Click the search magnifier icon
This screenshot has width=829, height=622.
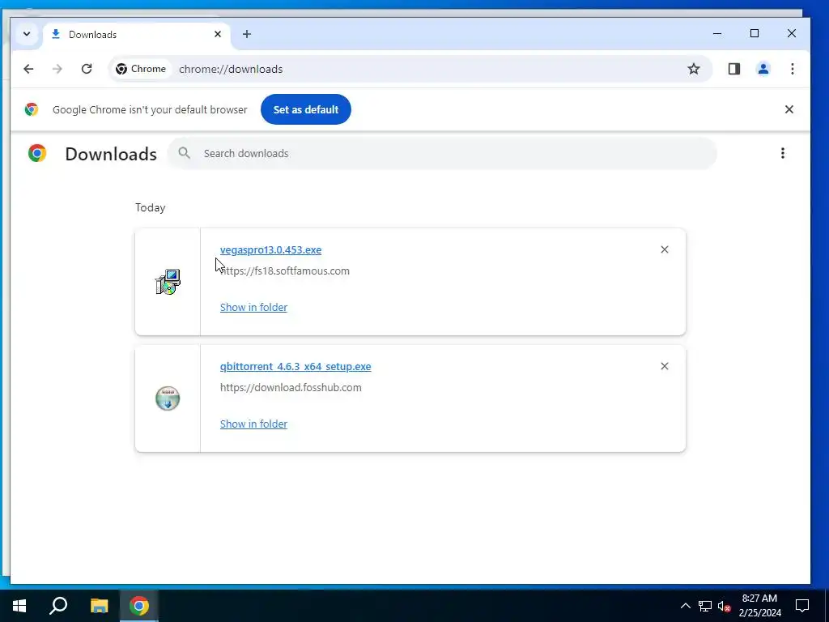click(x=184, y=153)
